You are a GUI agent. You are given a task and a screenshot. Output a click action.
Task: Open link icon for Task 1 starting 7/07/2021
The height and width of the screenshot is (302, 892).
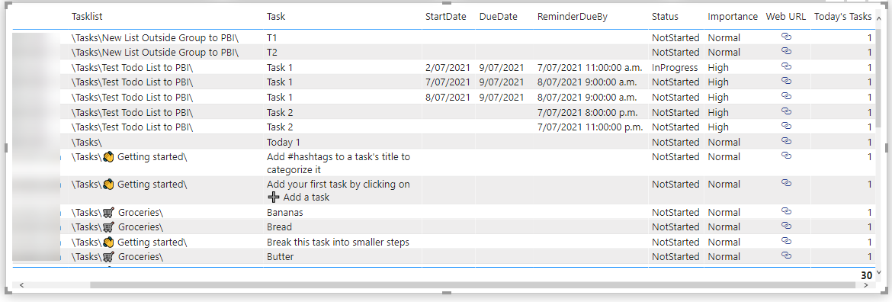(x=787, y=81)
